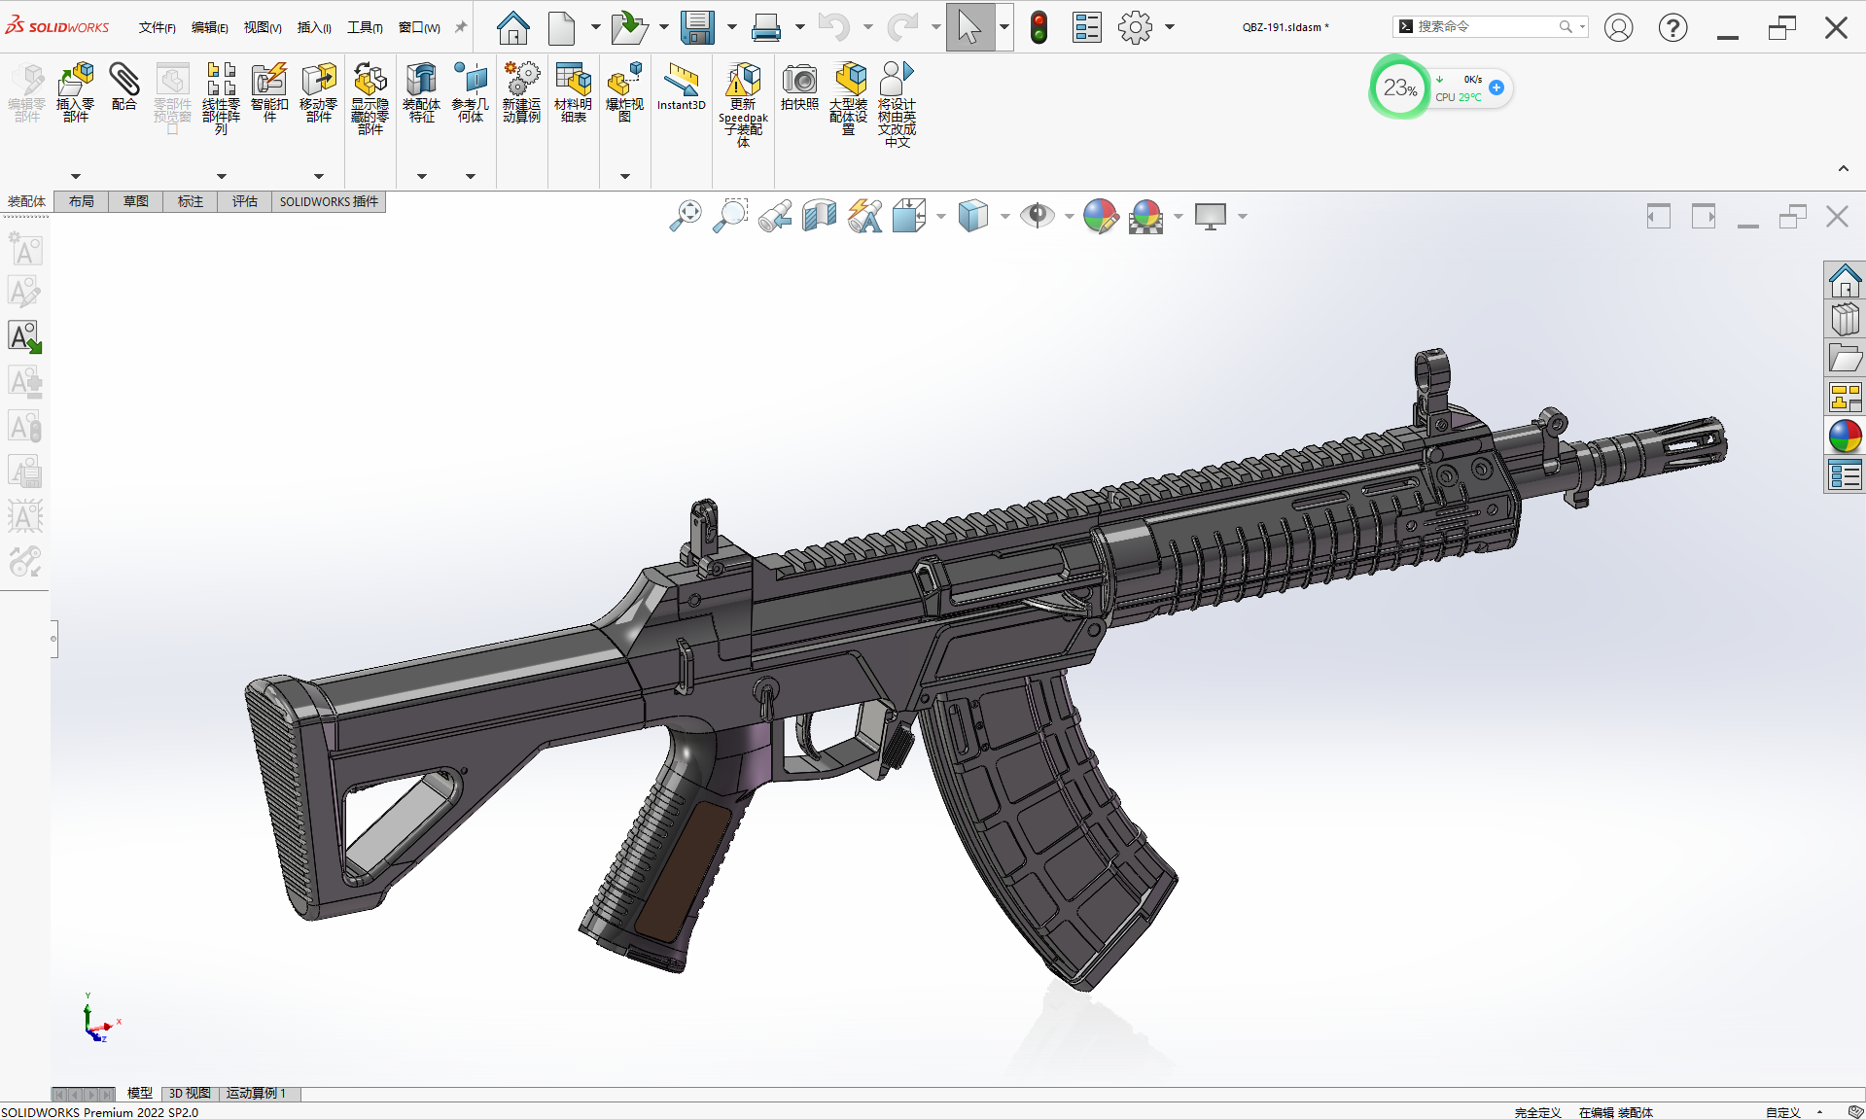
Task: Pin the menu bar pushpin
Action: pos(461,27)
